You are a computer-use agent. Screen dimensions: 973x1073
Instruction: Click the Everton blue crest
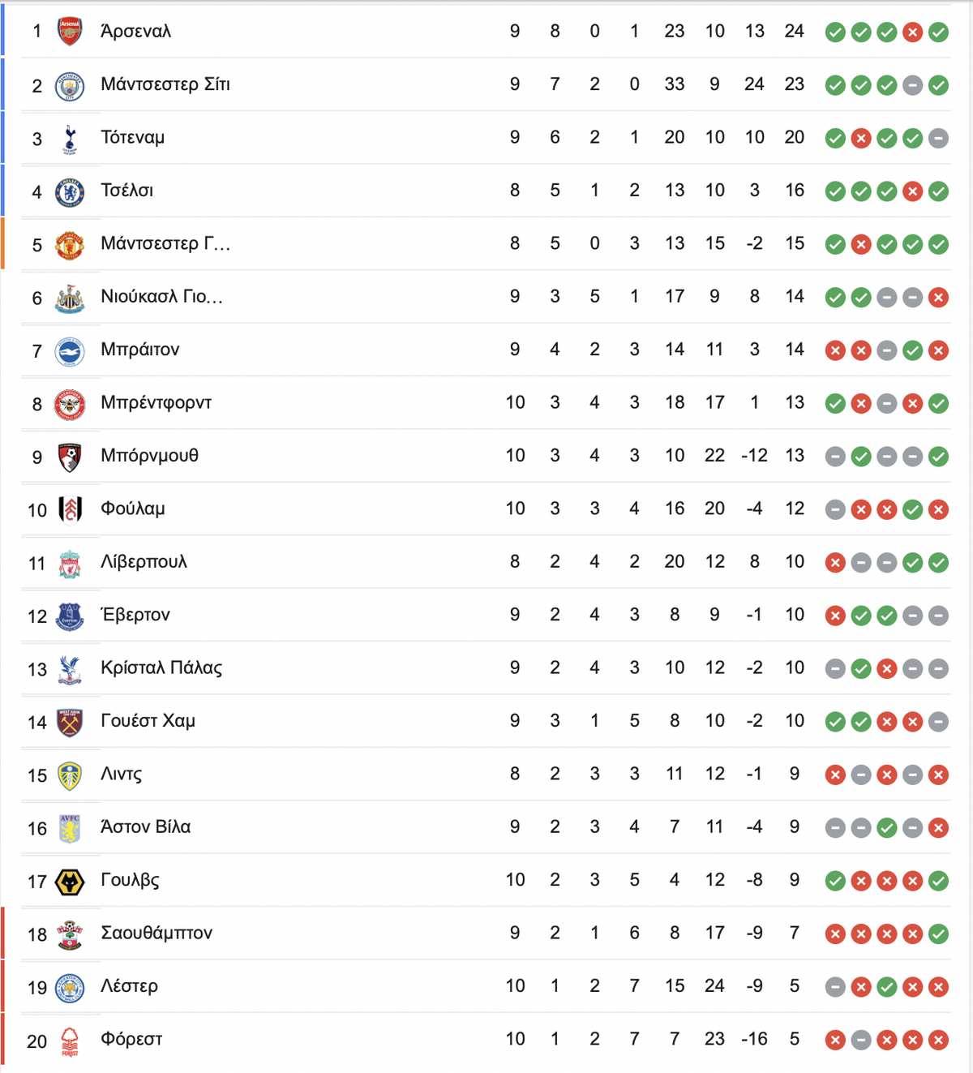(x=70, y=616)
